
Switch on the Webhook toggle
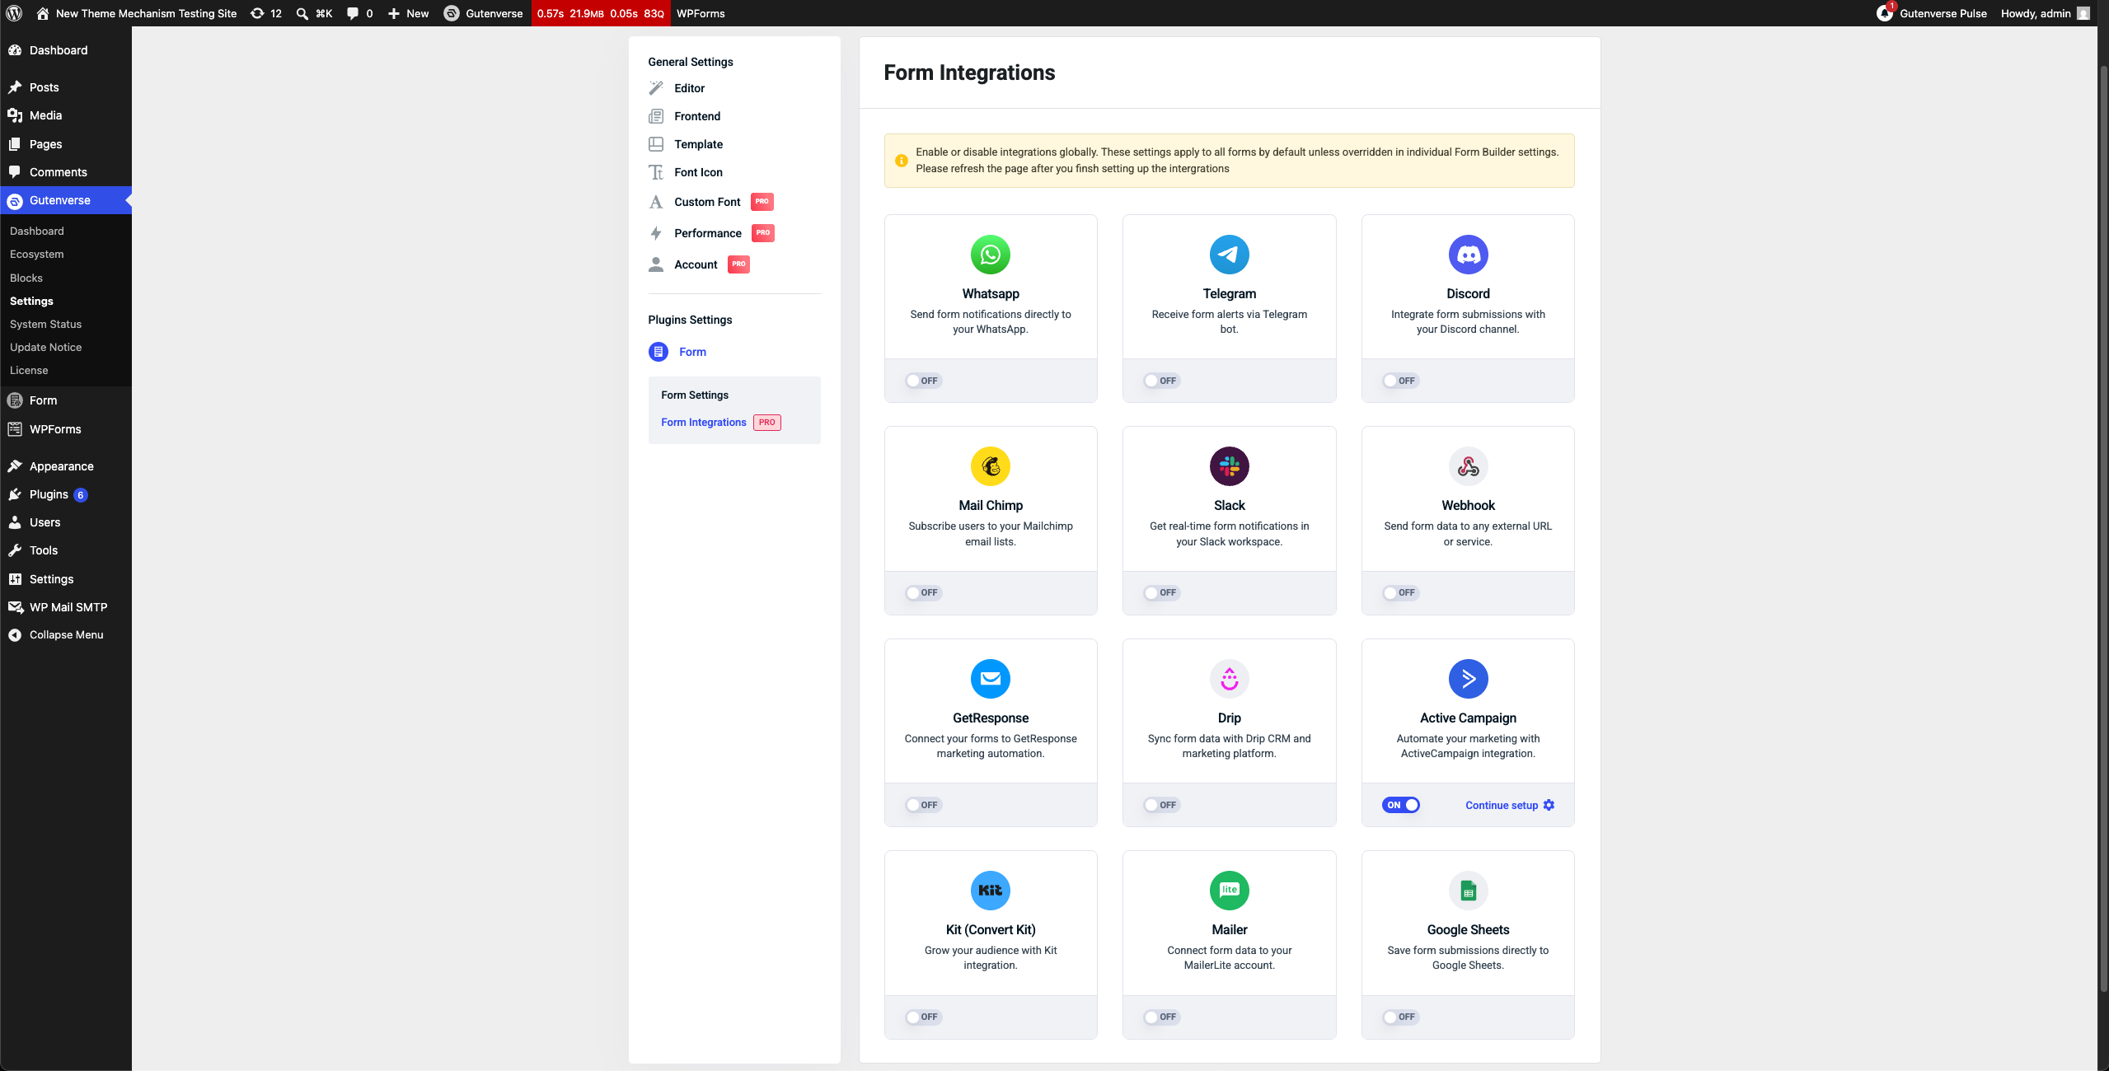tap(1400, 592)
